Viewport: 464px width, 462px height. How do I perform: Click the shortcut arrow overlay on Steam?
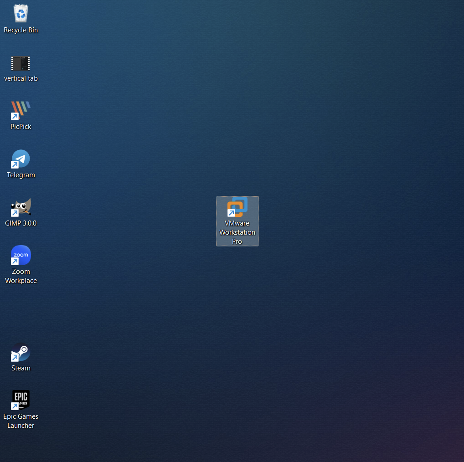(x=15, y=358)
